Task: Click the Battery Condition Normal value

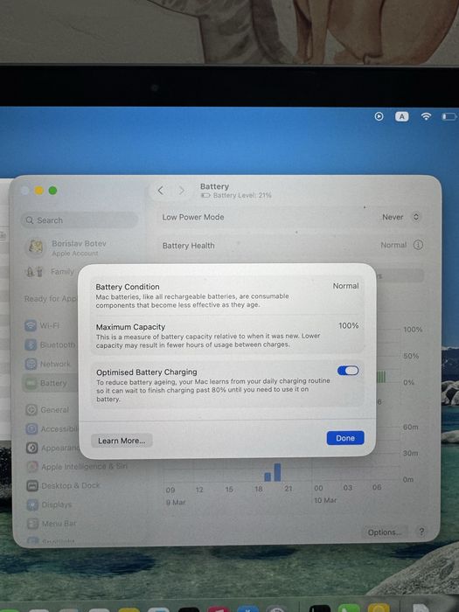Action: click(x=345, y=286)
